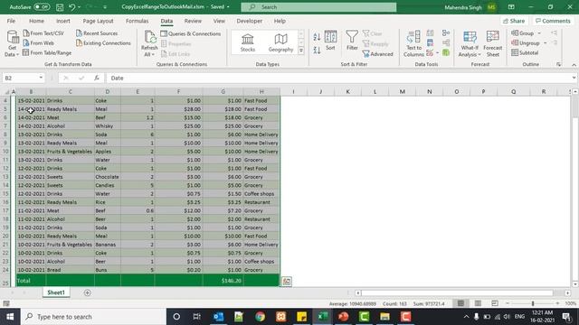Click the Share button
The width and height of the screenshot is (579, 325).
click(514, 21)
